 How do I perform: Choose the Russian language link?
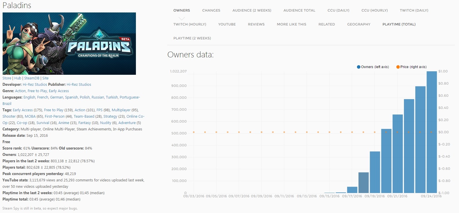[x=98, y=97]
